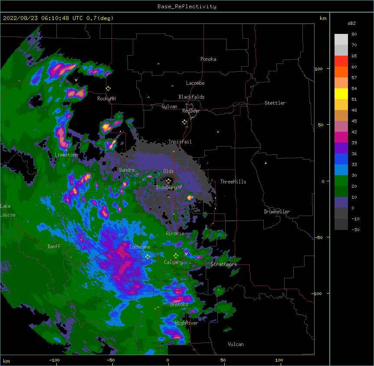Click the yellow diamond marker above Calgary
Image resolution: width=374 pixels, height=366 pixels.
(x=176, y=256)
